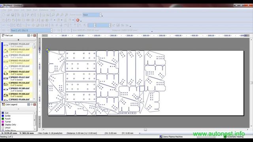253x142 pixels.
Task: Select part icon for C3PR003-PL589.dxf
Action: (x=6, y=90)
